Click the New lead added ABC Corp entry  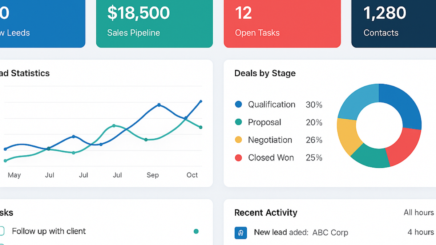point(301,232)
